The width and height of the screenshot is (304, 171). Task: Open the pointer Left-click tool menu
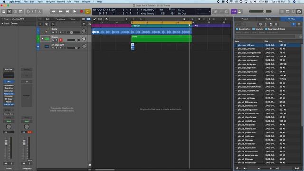(x=127, y=19)
